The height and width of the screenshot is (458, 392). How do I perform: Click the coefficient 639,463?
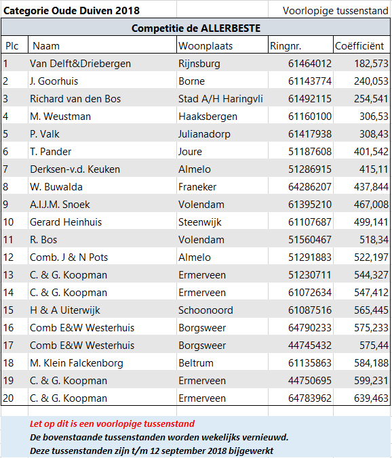coord(371,398)
